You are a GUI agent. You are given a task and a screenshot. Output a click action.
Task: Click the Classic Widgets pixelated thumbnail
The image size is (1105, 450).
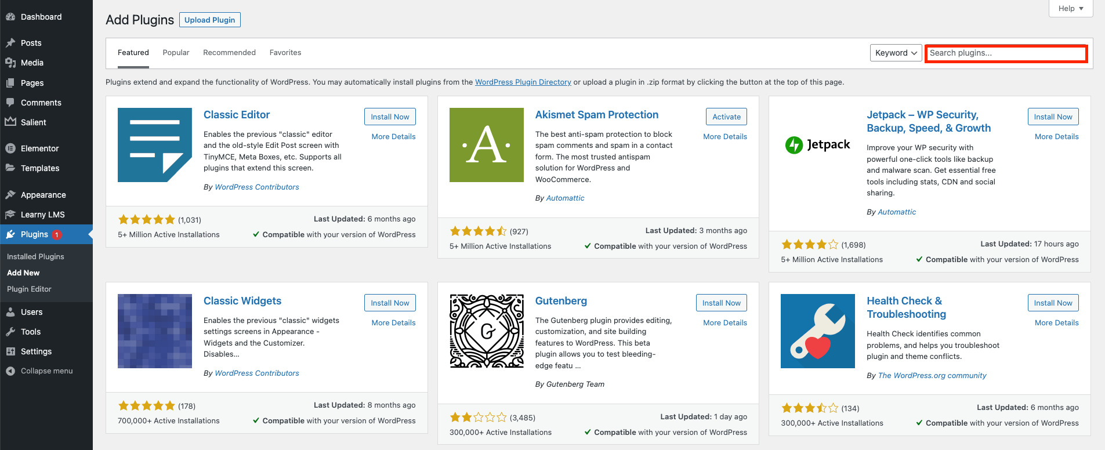(155, 331)
